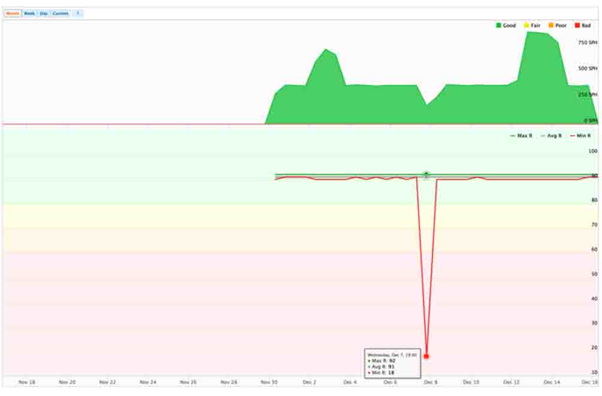Click the highlighted Avg R marker on Dec 7
Screen dimensions: 602x396
tap(426, 175)
